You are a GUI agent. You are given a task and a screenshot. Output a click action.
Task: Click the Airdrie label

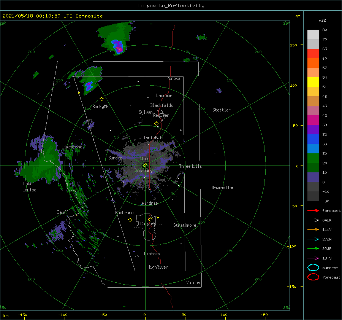click(150, 203)
